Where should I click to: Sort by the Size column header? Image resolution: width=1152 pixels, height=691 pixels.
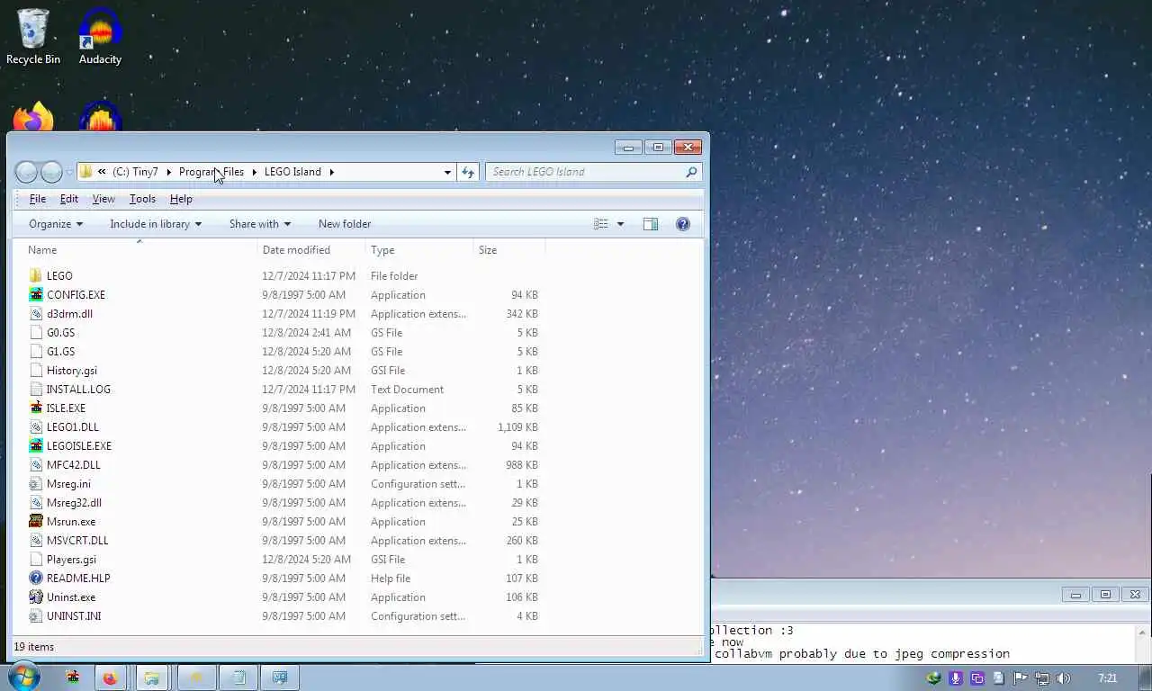[508, 250]
